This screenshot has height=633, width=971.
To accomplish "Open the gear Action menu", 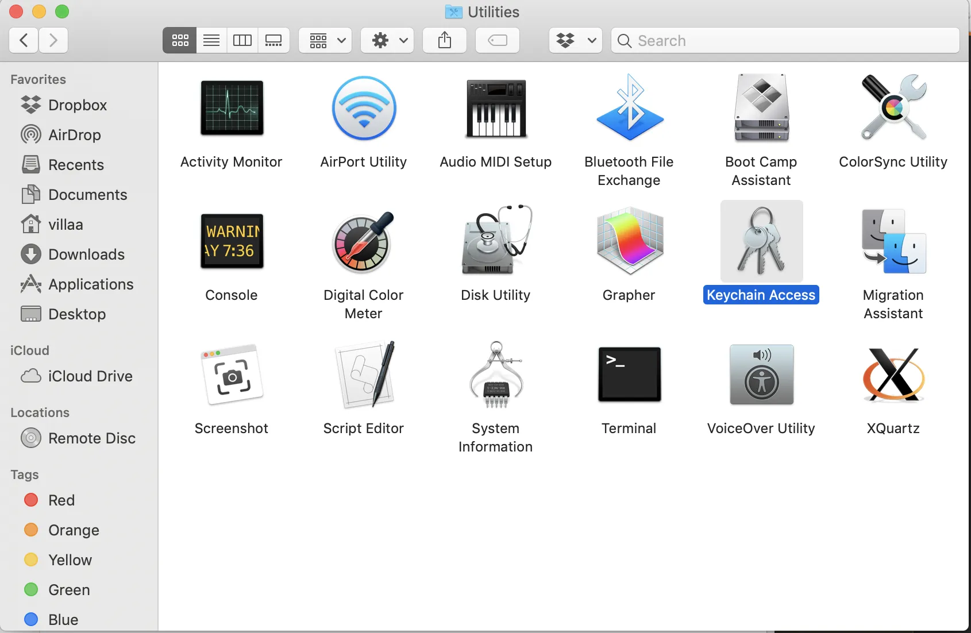I will pyautogui.click(x=387, y=40).
